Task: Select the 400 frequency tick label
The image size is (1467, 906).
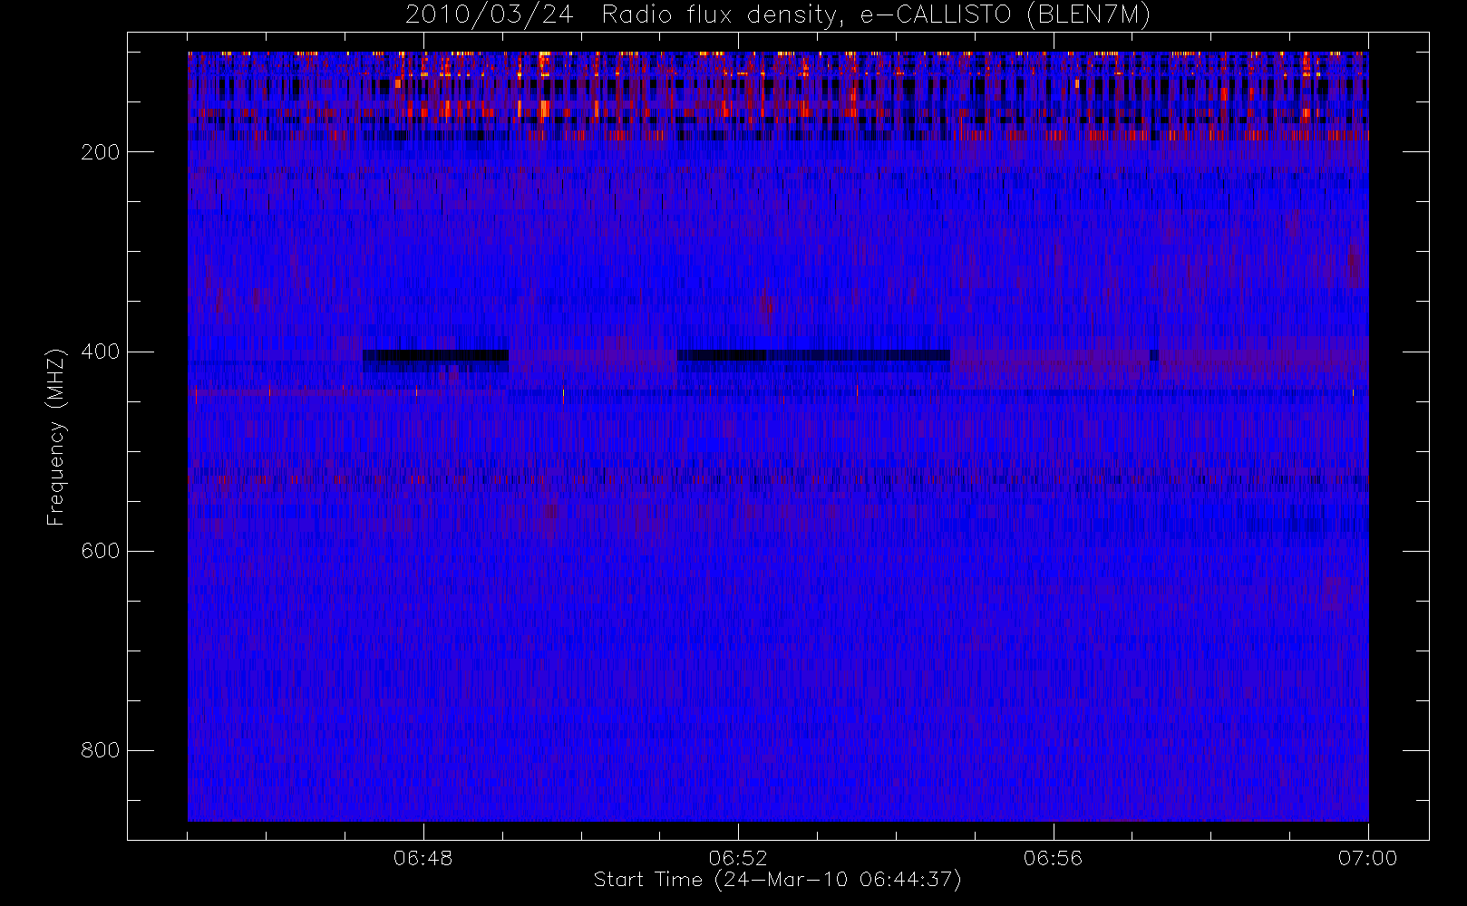Action: [x=100, y=352]
